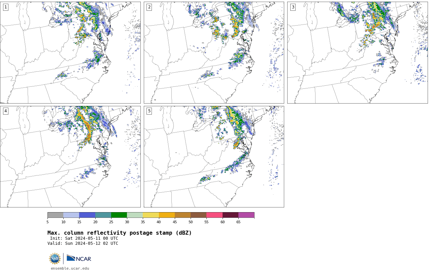
Task: Click the blue 15-20 dBZ swatch
Action: click(87, 215)
